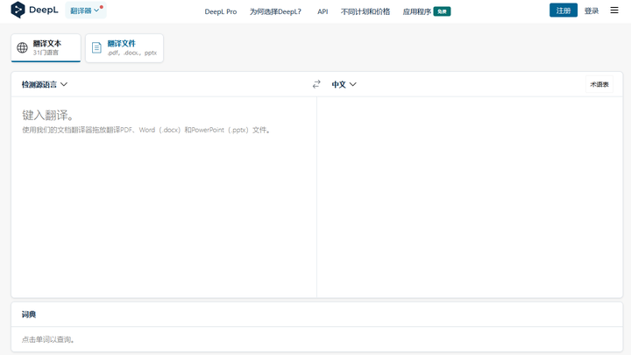631x355 pixels.
Task: Click the 注册 sign-up button
Action: pos(564,11)
